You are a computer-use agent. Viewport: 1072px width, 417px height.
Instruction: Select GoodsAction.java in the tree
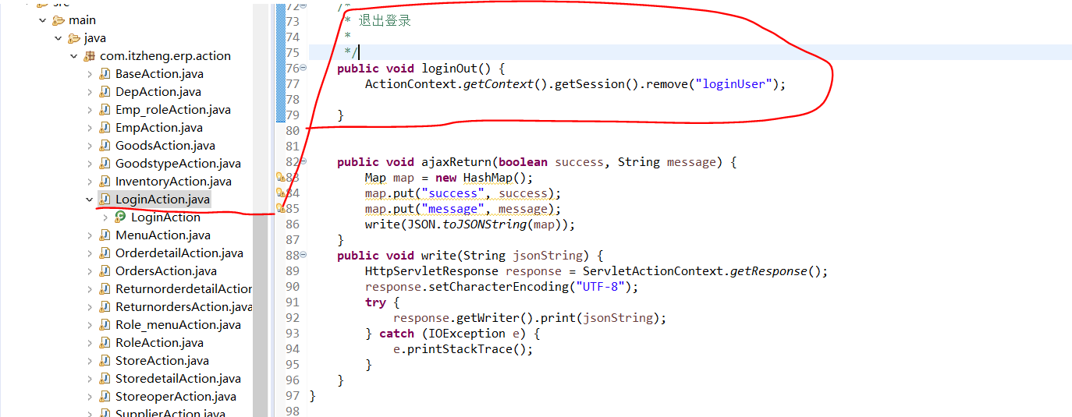[165, 146]
